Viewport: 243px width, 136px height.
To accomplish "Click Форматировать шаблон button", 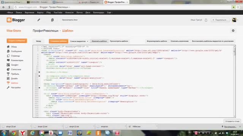I will pyautogui.click(x=157, y=41).
